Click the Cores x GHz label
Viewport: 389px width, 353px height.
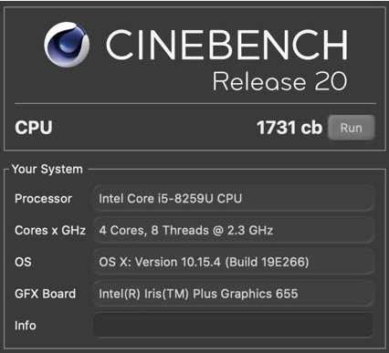click(x=50, y=230)
